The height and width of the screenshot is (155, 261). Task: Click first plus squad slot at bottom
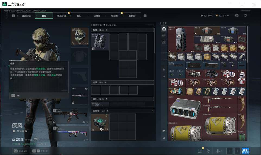point(229,151)
